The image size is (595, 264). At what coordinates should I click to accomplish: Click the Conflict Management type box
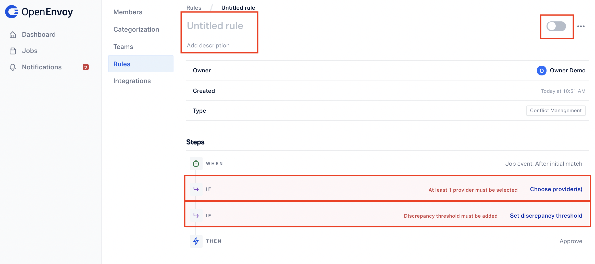[x=556, y=111]
